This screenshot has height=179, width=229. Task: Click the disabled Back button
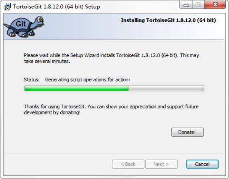(128, 164)
